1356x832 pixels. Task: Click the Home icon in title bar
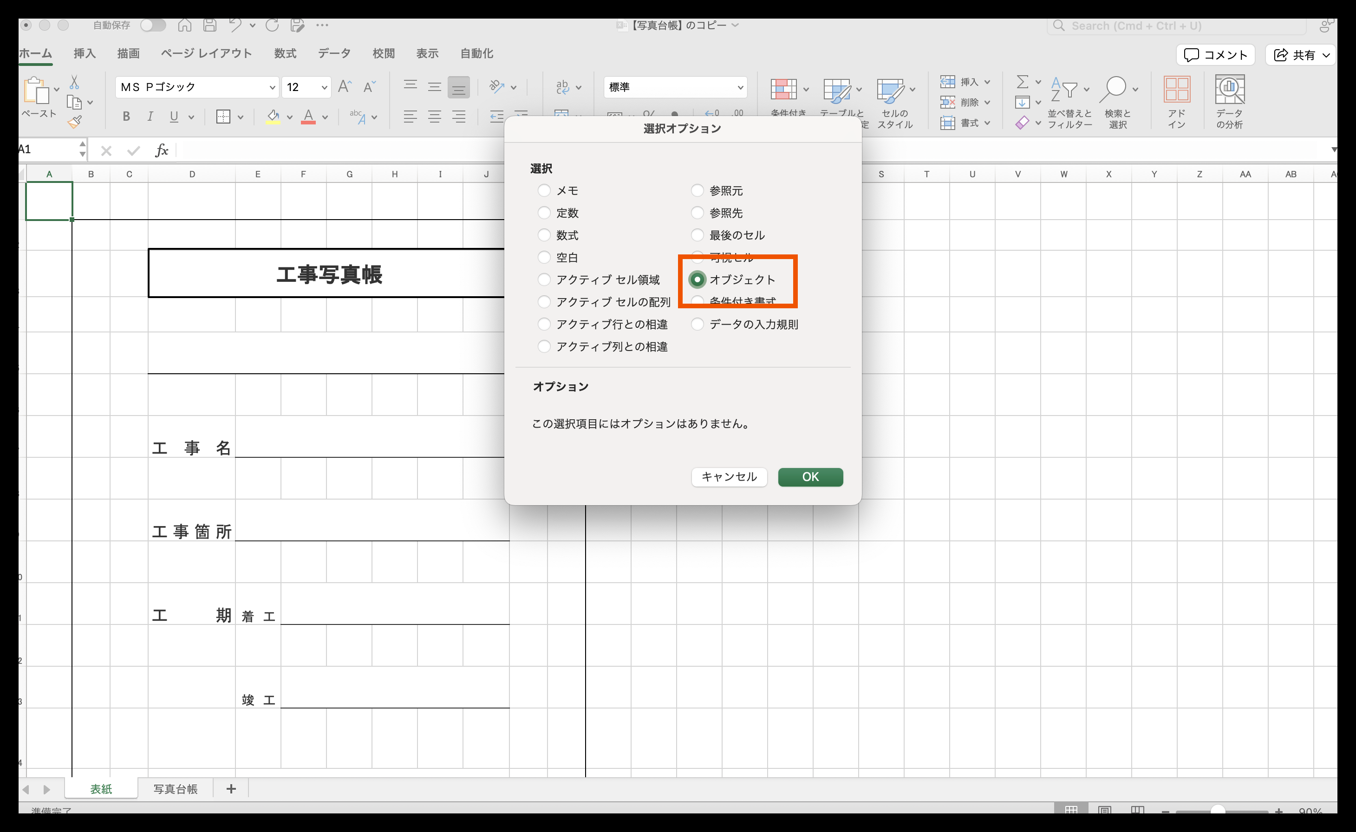(184, 25)
